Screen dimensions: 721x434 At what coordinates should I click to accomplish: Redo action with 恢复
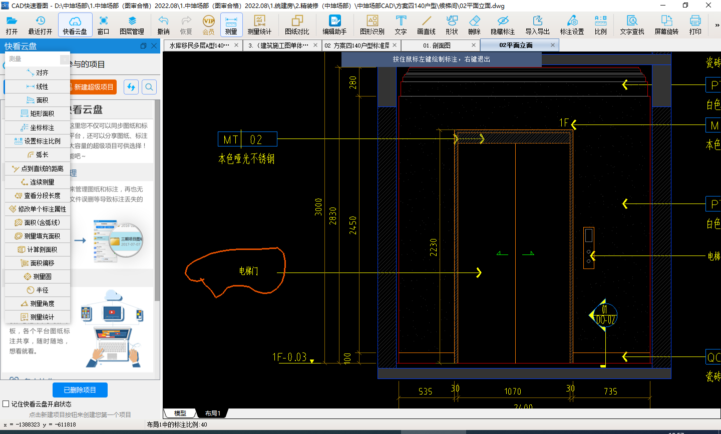pos(186,25)
